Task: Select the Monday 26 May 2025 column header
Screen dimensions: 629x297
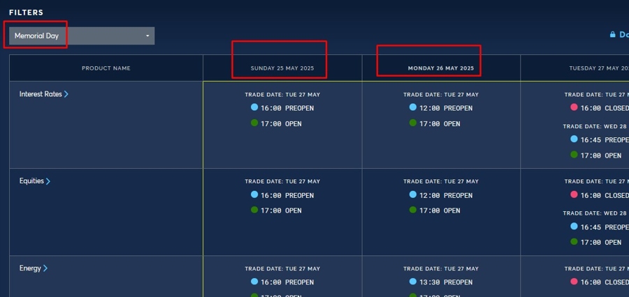Action: (441, 68)
